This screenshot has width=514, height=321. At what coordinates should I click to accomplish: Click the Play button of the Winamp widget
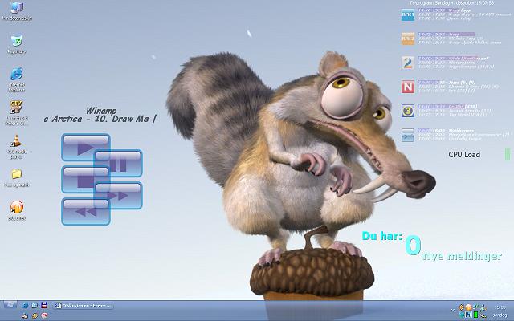[86, 147]
